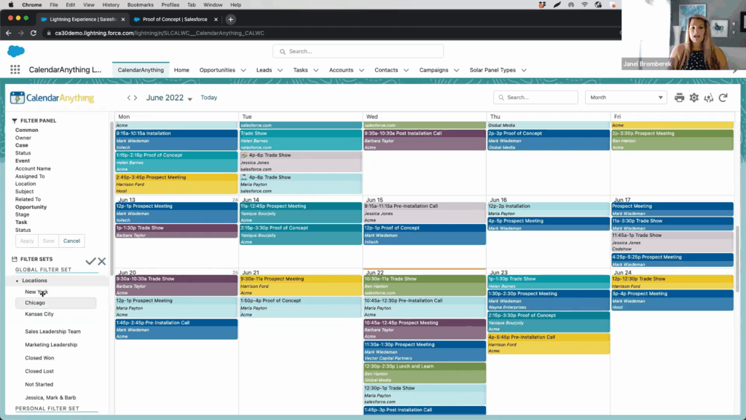Click the print calendar icon

pyautogui.click(x=679, y=98)
